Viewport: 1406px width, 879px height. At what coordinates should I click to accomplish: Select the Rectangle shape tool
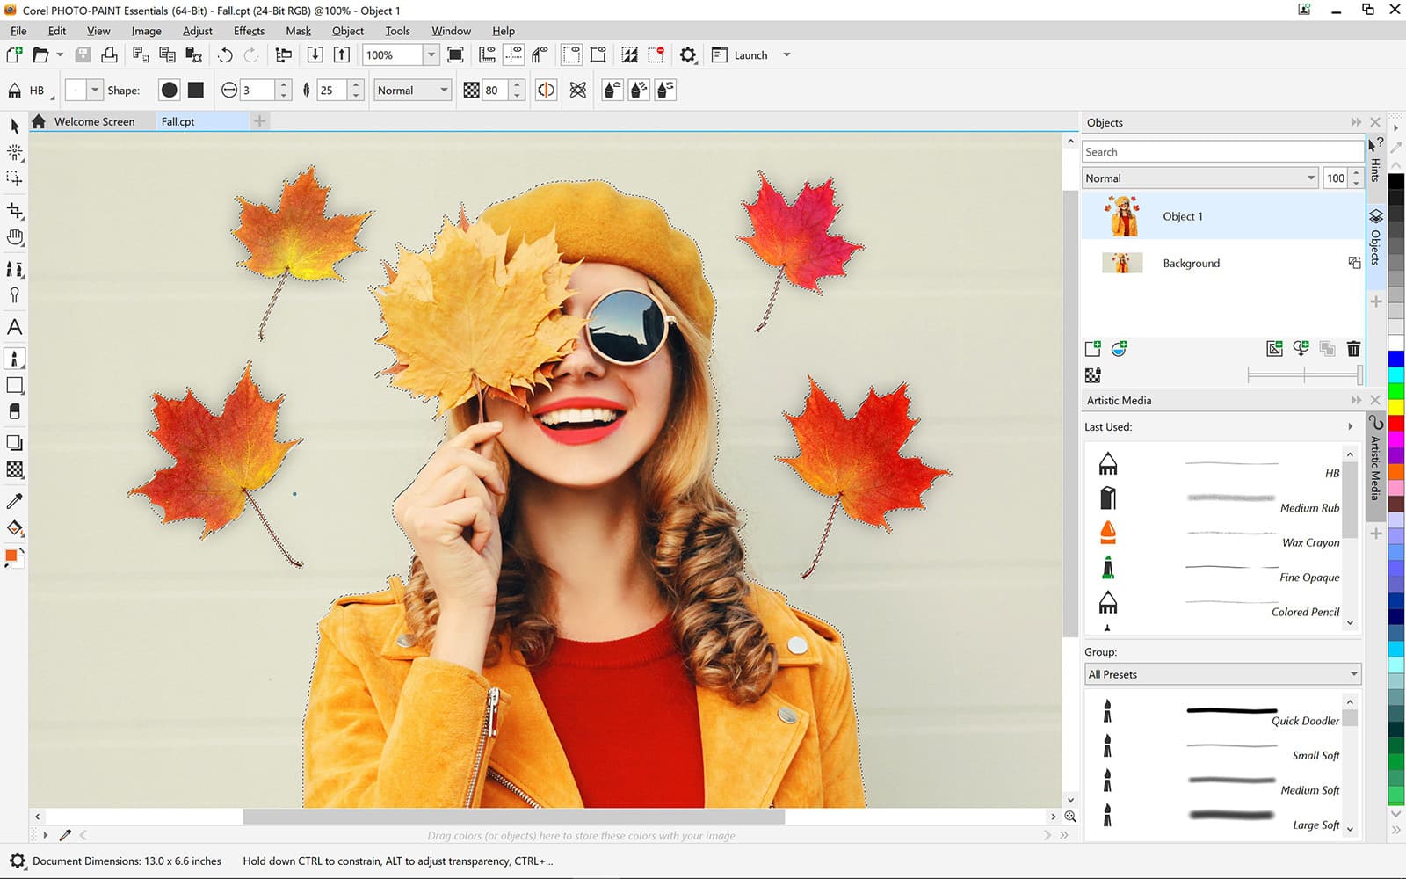tap(14, 385)
